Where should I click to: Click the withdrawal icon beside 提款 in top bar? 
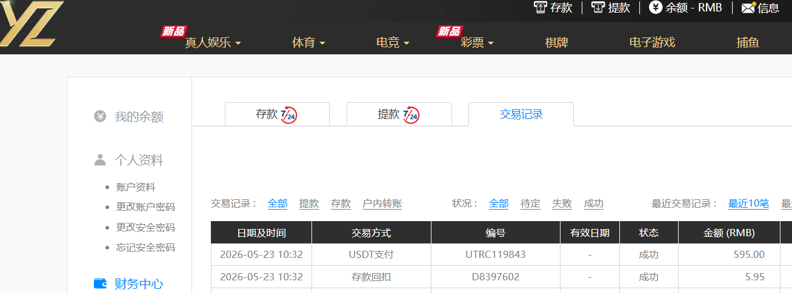coord(598,7)
